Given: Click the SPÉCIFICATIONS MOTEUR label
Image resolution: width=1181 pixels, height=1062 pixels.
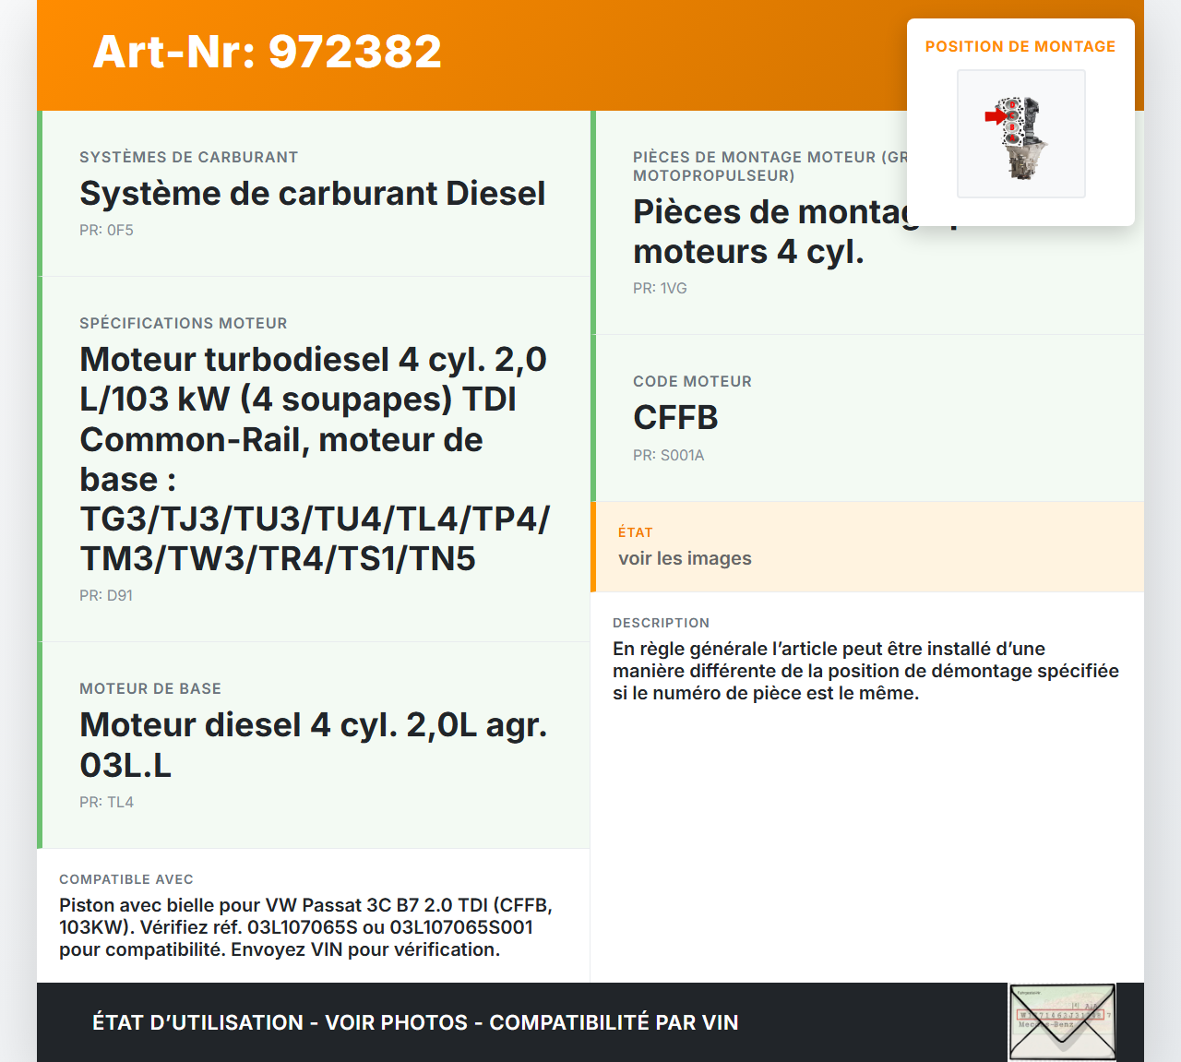Looking at the screenshot, I should 183,323.
